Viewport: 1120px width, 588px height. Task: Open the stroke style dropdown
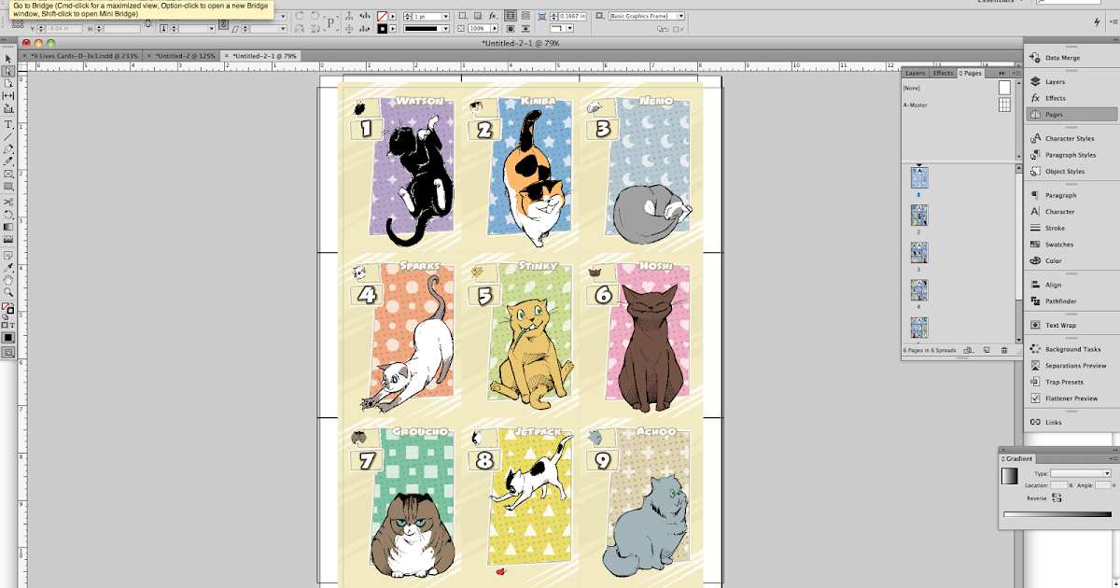coord(445,29)
